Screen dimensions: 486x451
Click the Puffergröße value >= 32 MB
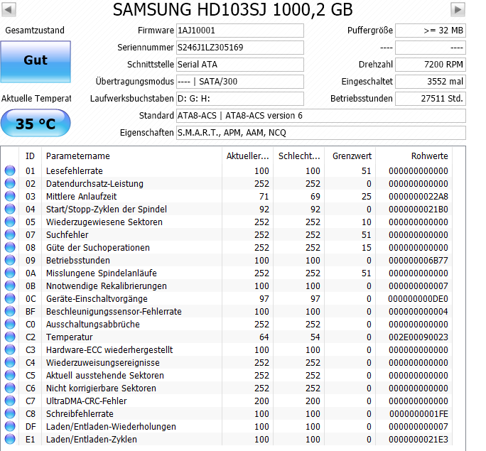(x=431, y=31)
